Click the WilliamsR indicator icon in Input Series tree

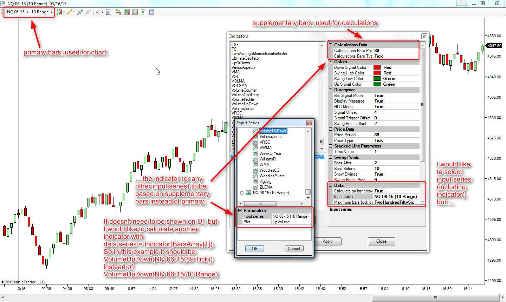pyautogui.click(x=255, y=159)
